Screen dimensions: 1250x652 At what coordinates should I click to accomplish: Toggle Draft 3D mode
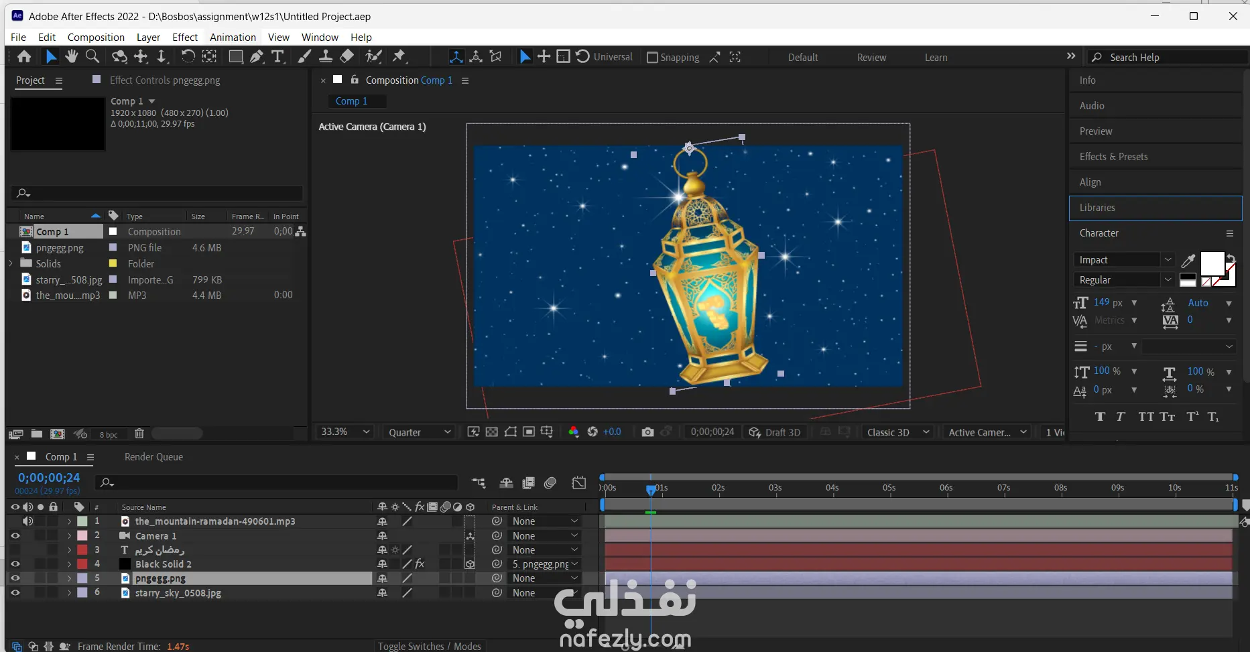click(775, 432)
